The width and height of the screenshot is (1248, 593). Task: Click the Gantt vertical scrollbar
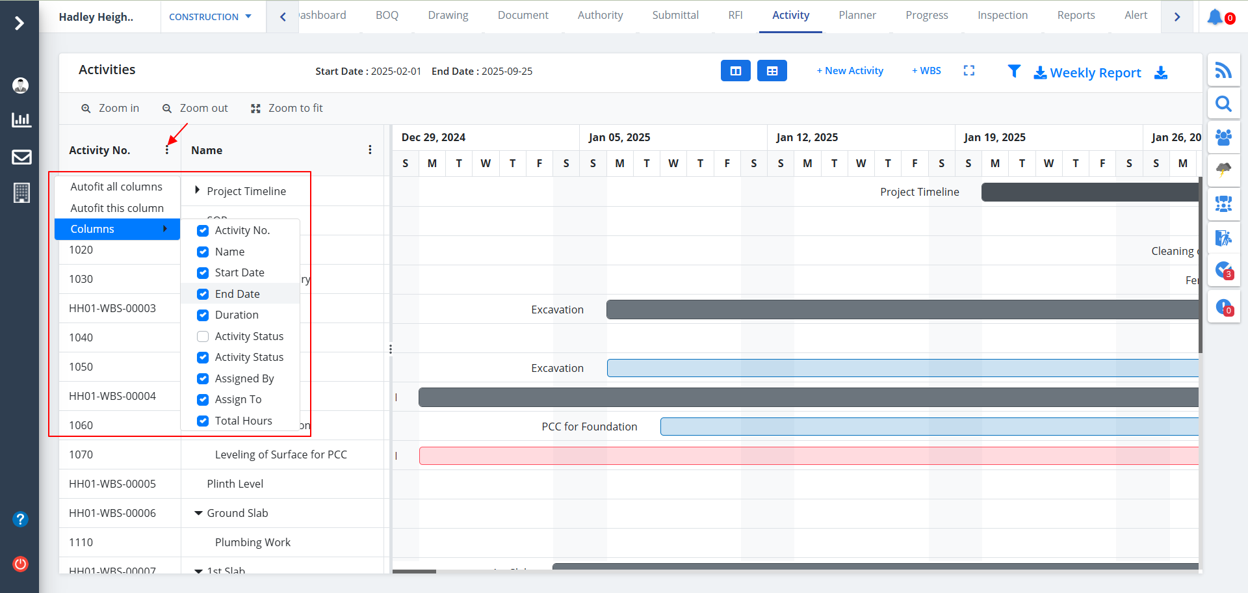pyautogui.click(x=1200, y=267)
